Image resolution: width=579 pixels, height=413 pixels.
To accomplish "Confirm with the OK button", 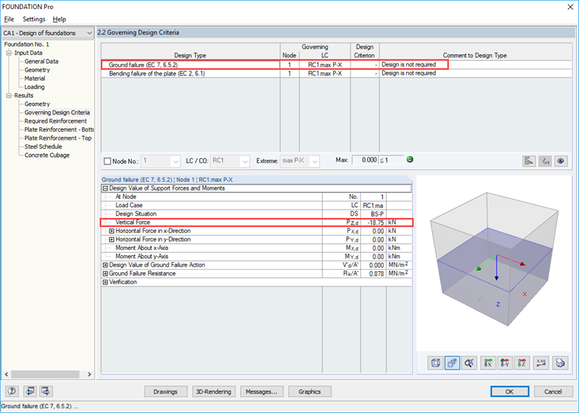I will click(510, 392).
